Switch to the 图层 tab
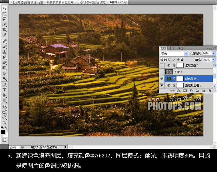 pos(163,48)
